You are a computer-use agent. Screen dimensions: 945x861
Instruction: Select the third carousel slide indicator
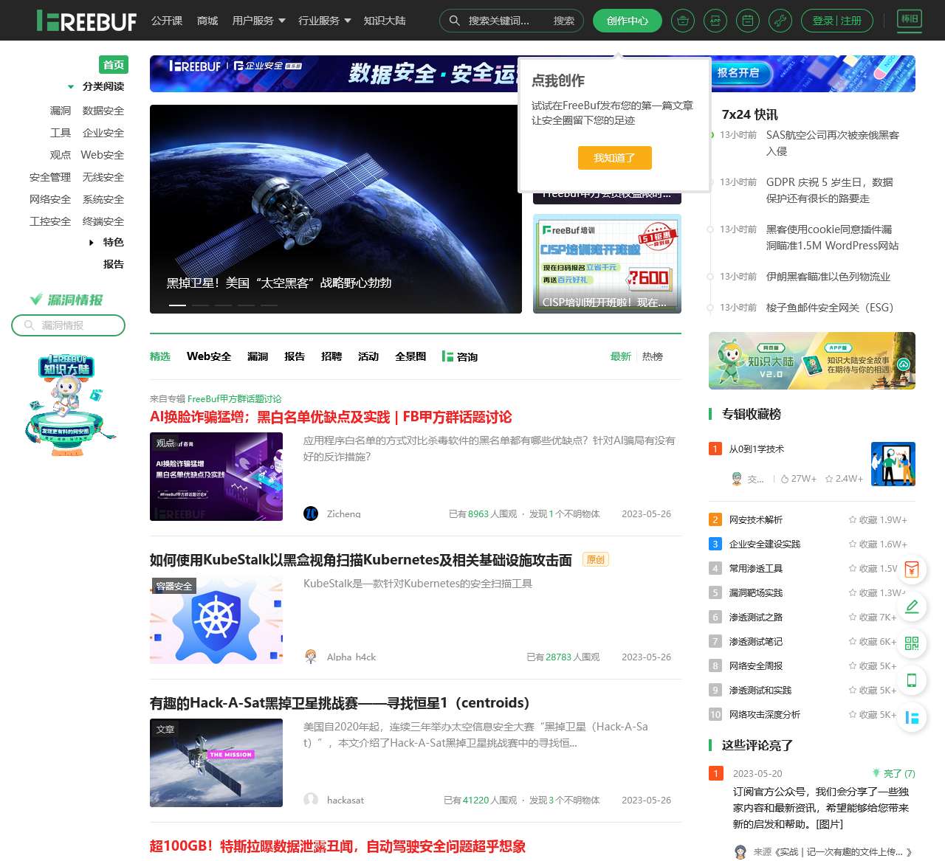223,305
